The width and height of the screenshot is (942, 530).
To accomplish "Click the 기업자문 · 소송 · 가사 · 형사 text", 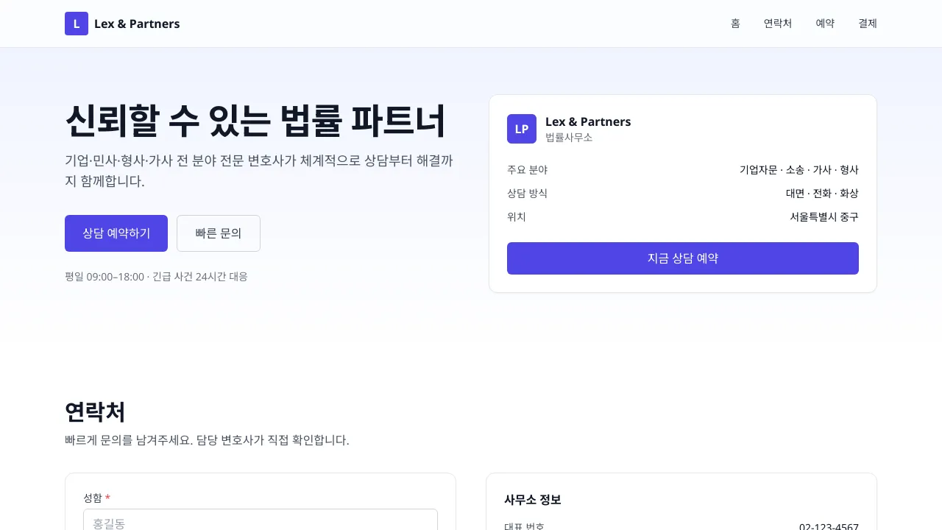I will (798, 170).
